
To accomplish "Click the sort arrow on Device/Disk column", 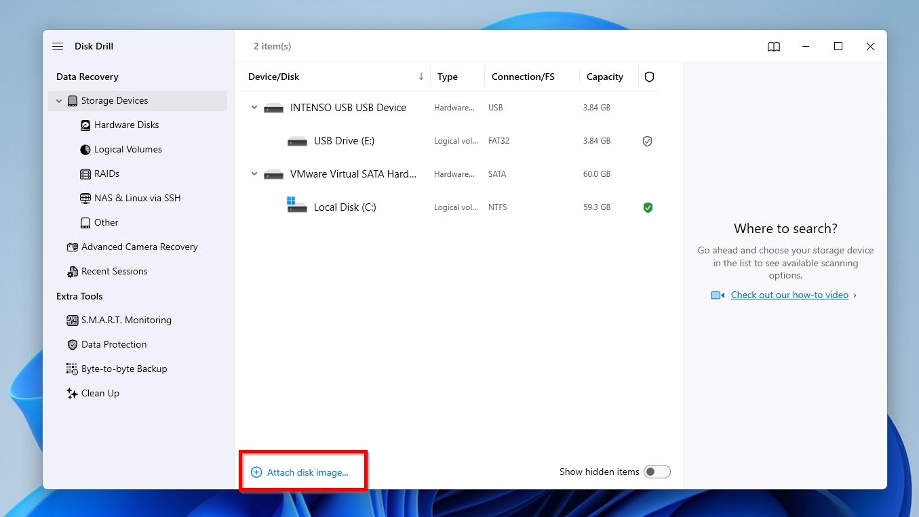I will point(421,77).
